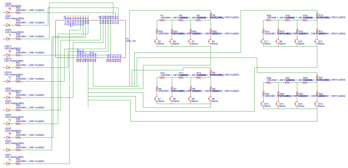Select the D0 pin label
This screenshot has height=168, width=348.
pyautogui.click(x=118, y=22)
